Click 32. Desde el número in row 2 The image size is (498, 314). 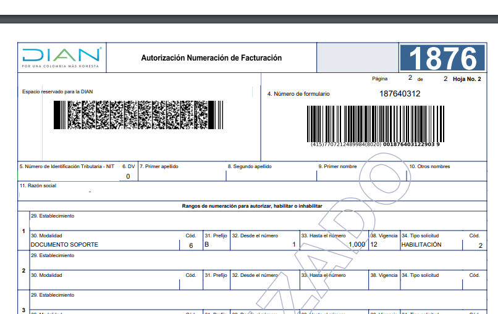(255, 275)
